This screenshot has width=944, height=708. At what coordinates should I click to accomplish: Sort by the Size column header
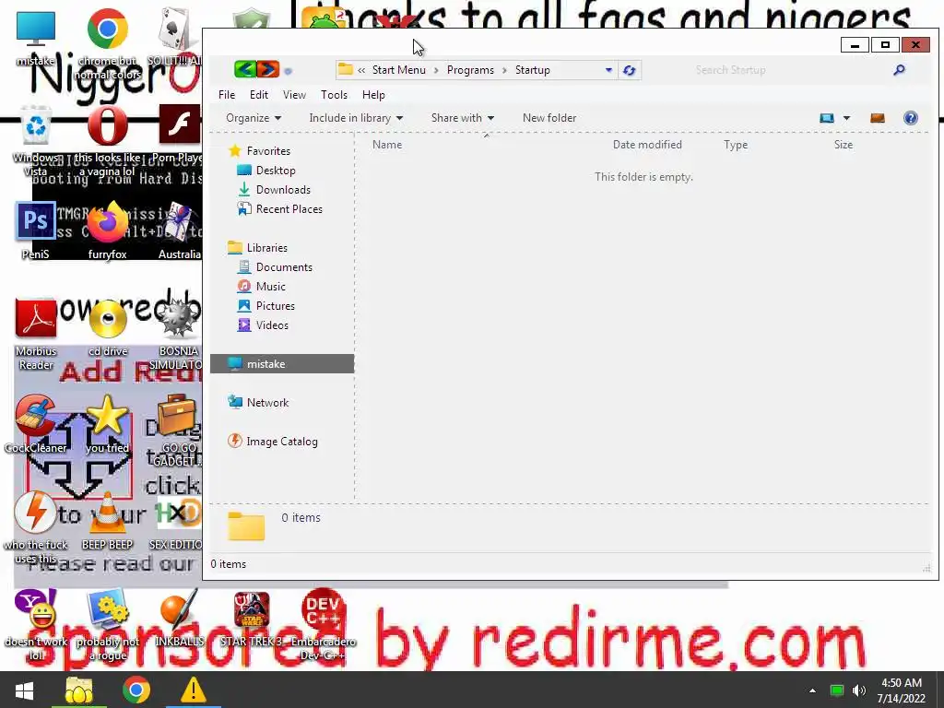(x=844, y=145)
